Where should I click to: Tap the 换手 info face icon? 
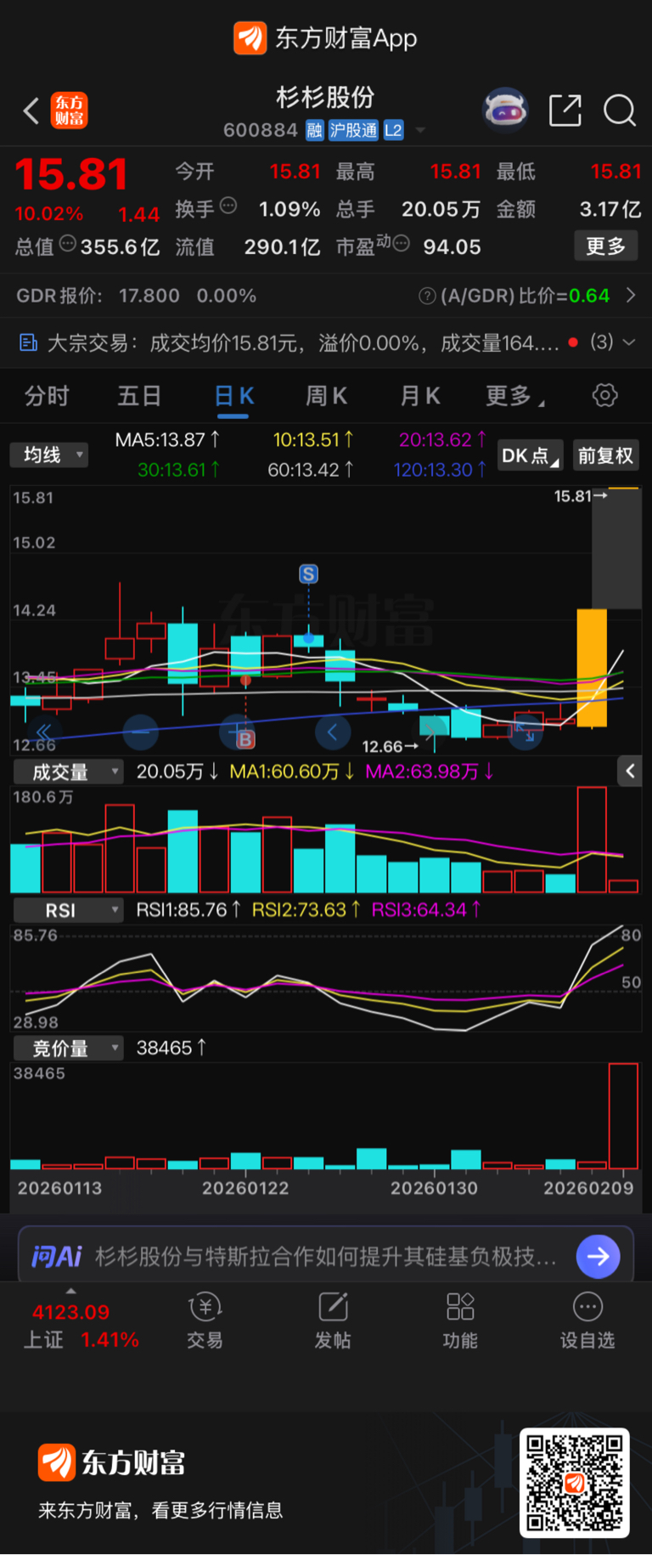(228, 206)
